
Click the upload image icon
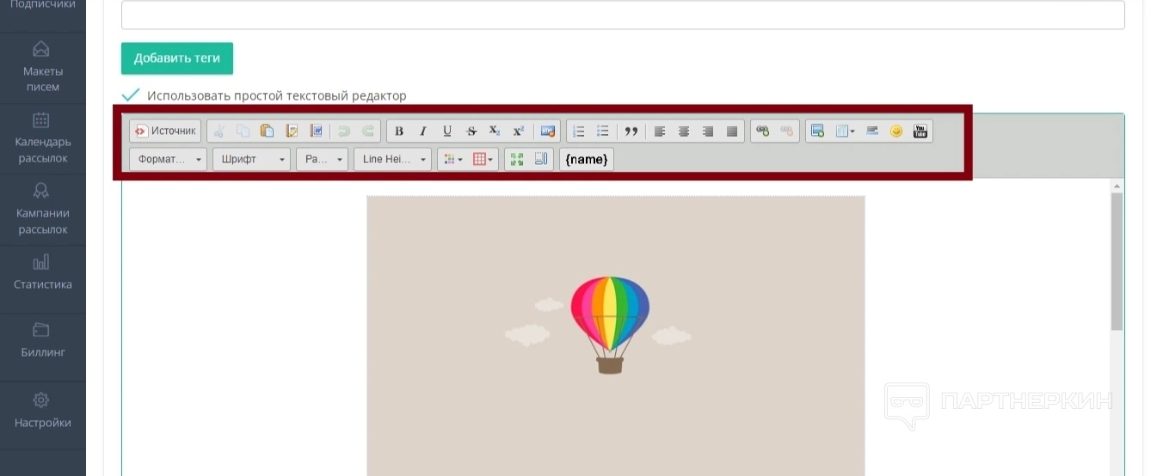pos(818,131)
